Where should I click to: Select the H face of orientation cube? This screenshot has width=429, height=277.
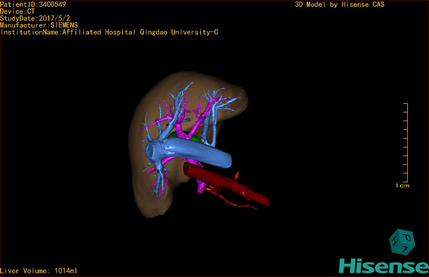(x=394, y=241)
